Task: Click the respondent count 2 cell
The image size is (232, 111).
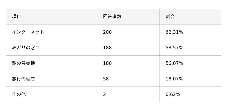Action: tap(128, 94)
